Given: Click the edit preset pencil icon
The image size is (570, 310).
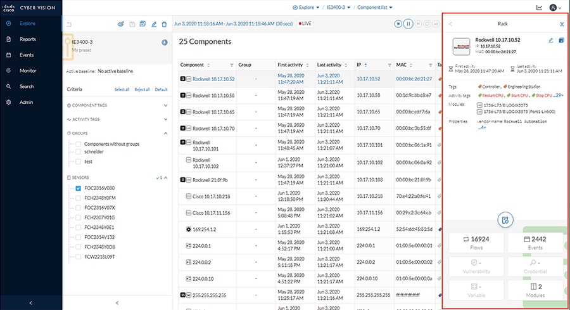Looking at the screenshot, I should tap(154, 24).
